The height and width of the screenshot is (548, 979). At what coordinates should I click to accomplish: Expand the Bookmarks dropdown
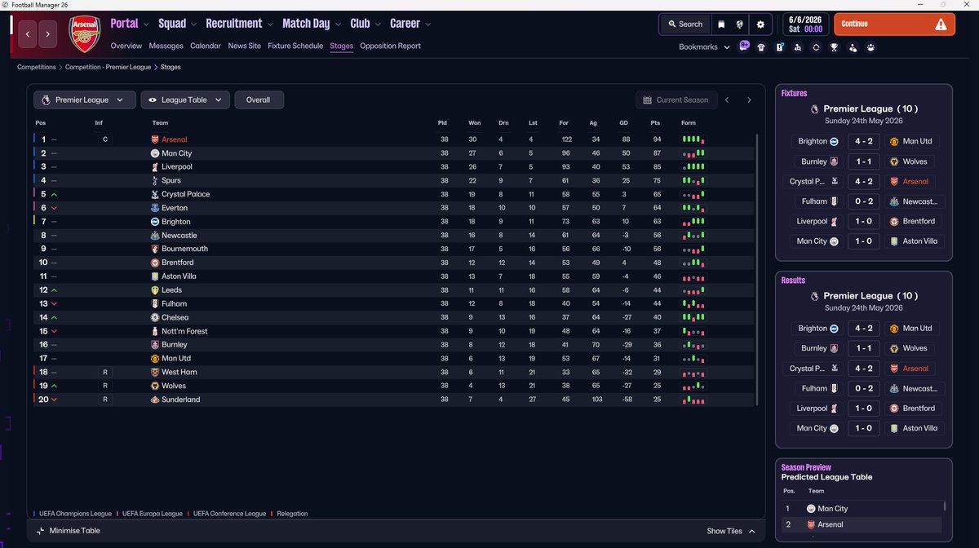click(x=704, y=46)
